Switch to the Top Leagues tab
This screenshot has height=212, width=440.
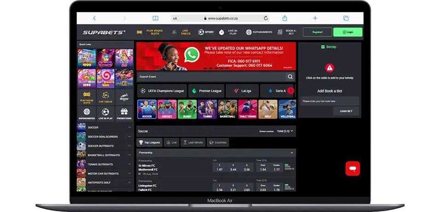(150, 143)
